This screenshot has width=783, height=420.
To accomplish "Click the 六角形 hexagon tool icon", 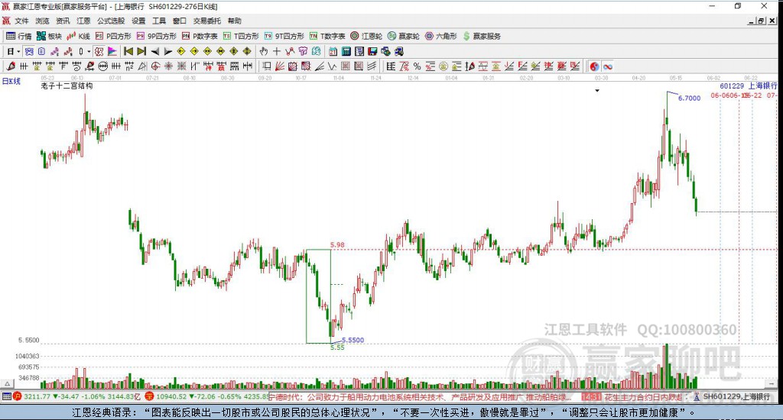I will click(x=441, y=36).
